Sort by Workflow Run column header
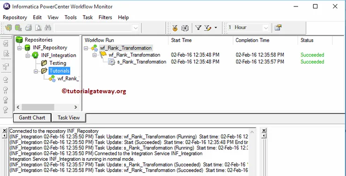346x176 pixels. (125, 40)
